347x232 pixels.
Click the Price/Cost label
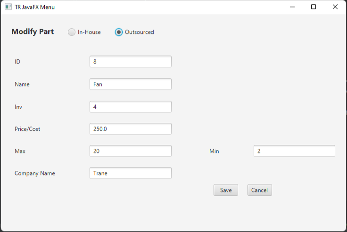[x=27, y=129]
